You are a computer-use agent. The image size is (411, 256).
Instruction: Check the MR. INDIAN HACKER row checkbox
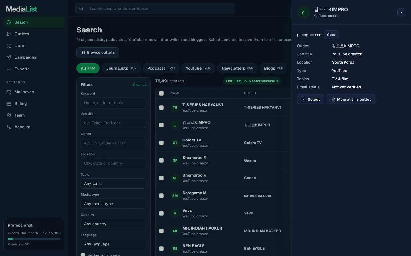[x=161, y=231]
